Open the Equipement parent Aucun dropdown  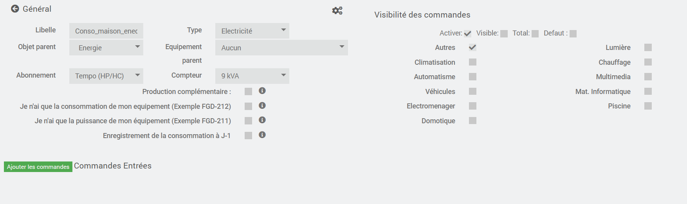[x=281, y=48]
